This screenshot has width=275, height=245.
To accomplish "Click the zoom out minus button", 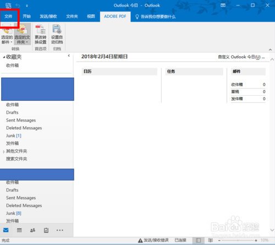I will pos(219,241).
